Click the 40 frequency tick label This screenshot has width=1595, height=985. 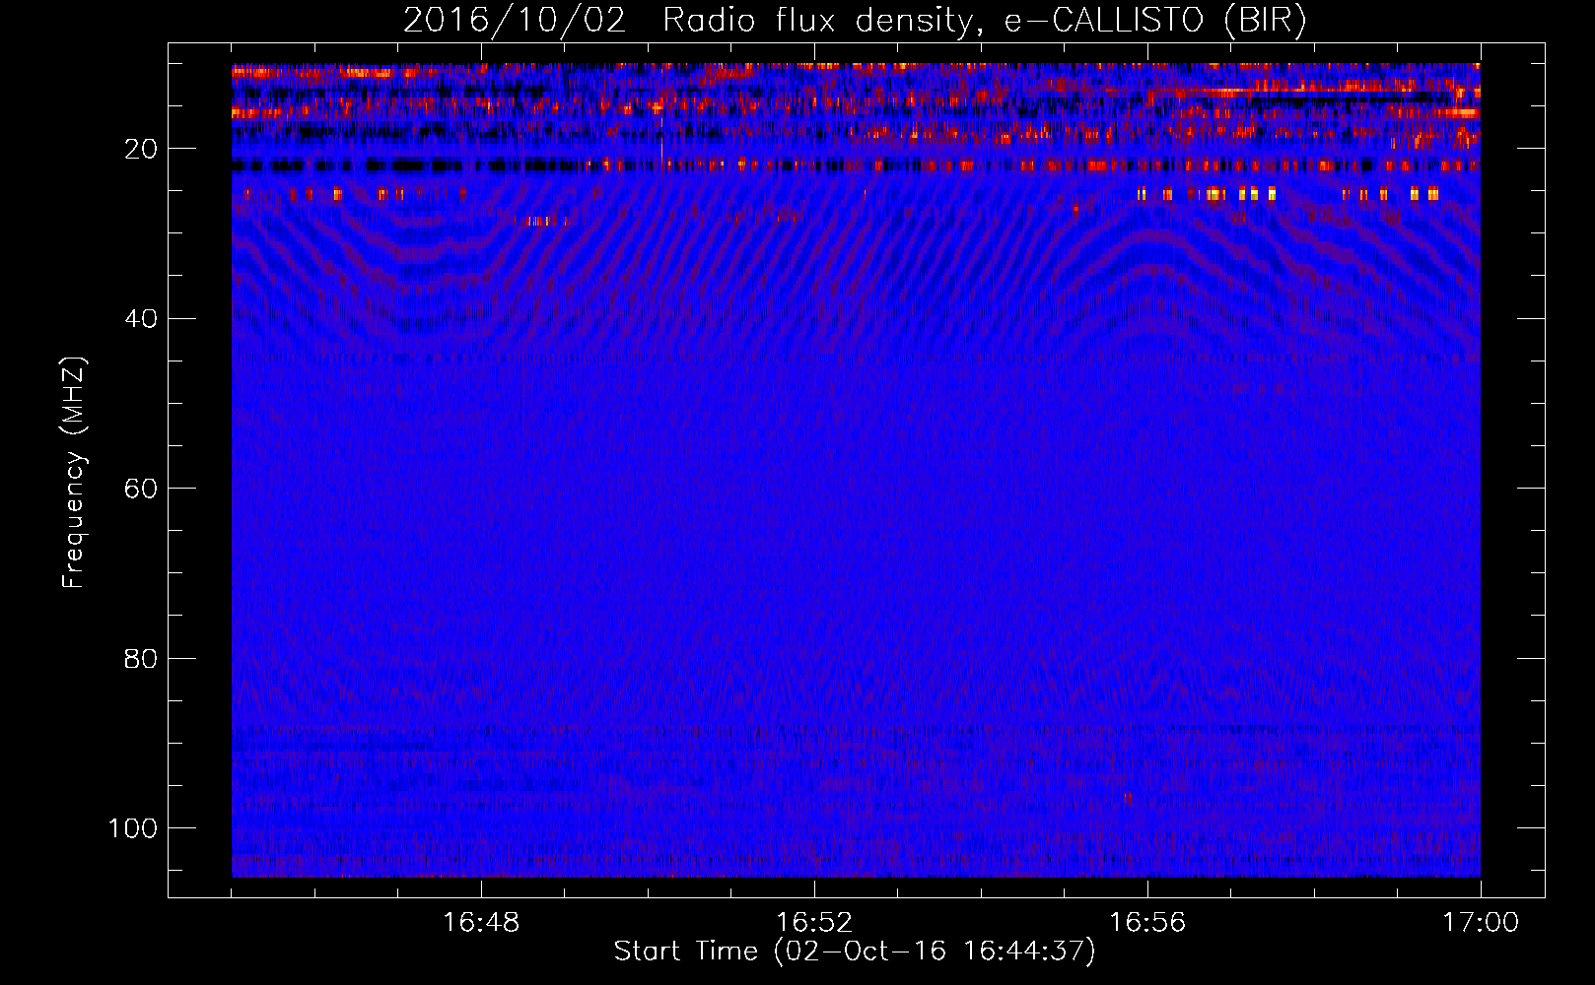[141, 319]
